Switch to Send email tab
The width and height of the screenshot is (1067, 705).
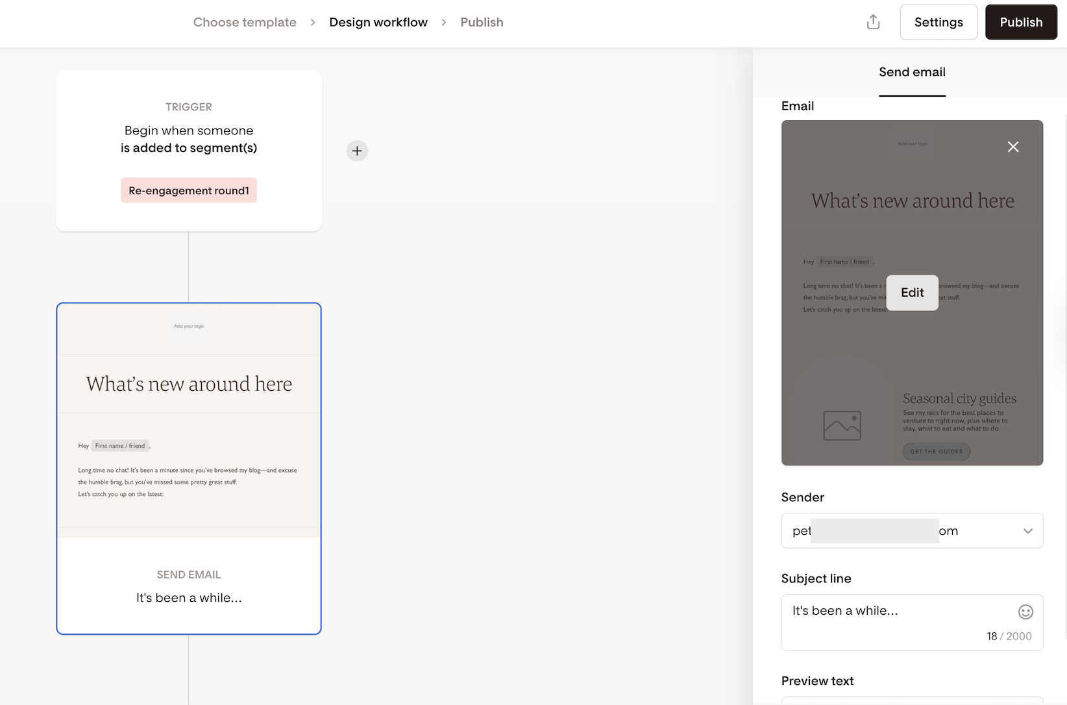point(912,72)
